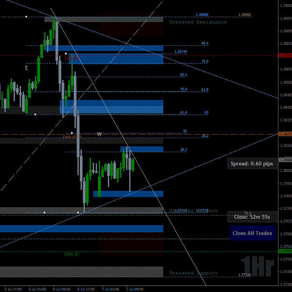Click the 7 Jul 01:00 time axis label

(110, 289)
